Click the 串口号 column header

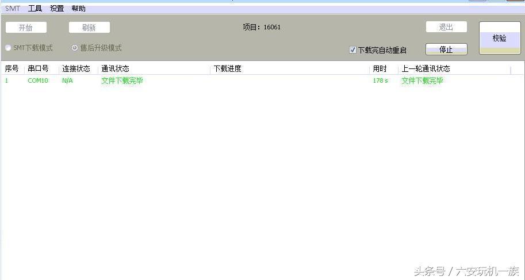pyautogui.click(x=38, y=68)
